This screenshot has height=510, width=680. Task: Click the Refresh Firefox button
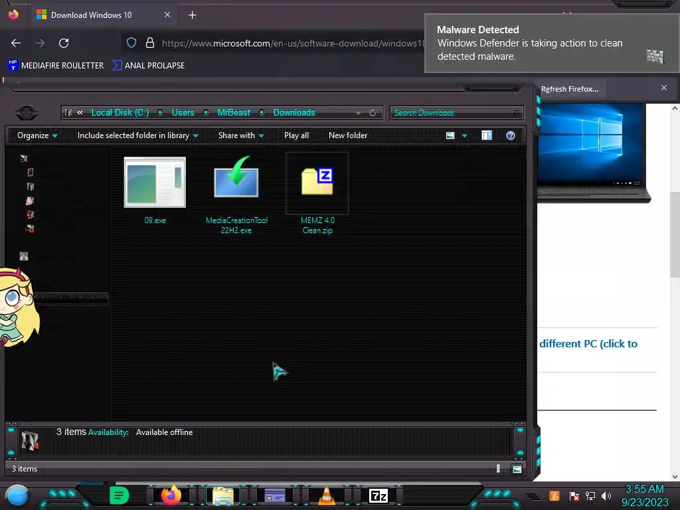click(569, 89)
